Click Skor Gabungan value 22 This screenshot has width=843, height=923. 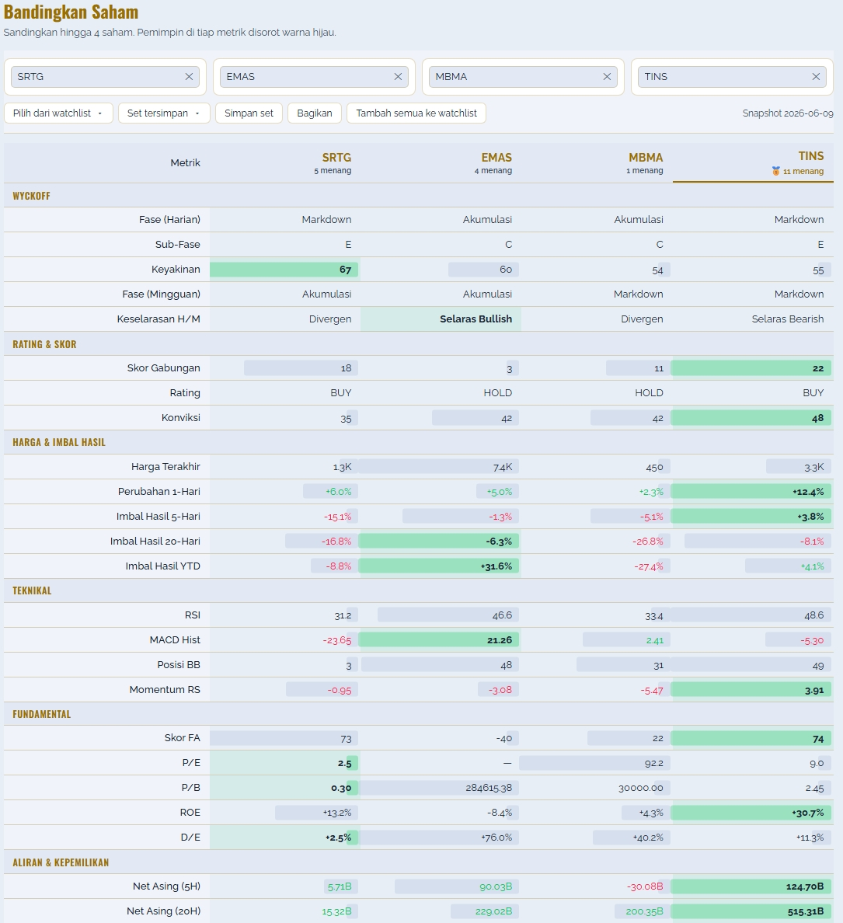751,368
